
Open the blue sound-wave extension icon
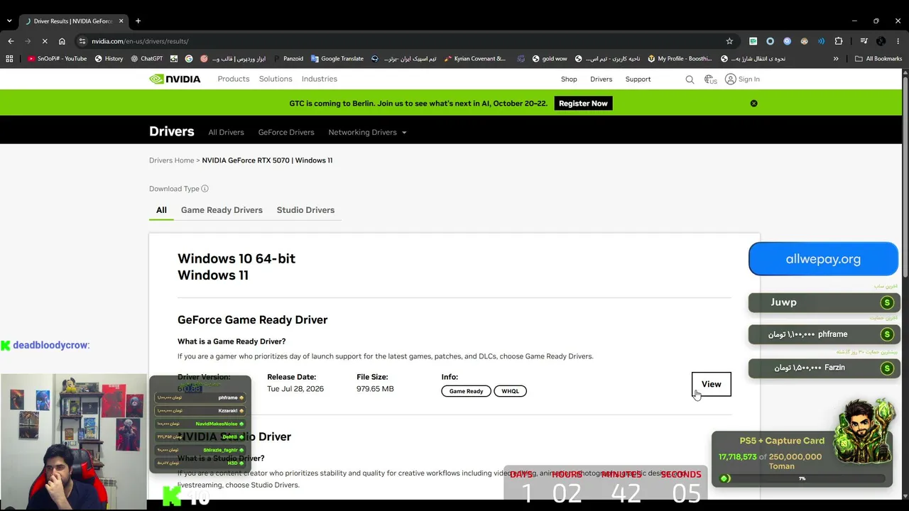[821, 41]
